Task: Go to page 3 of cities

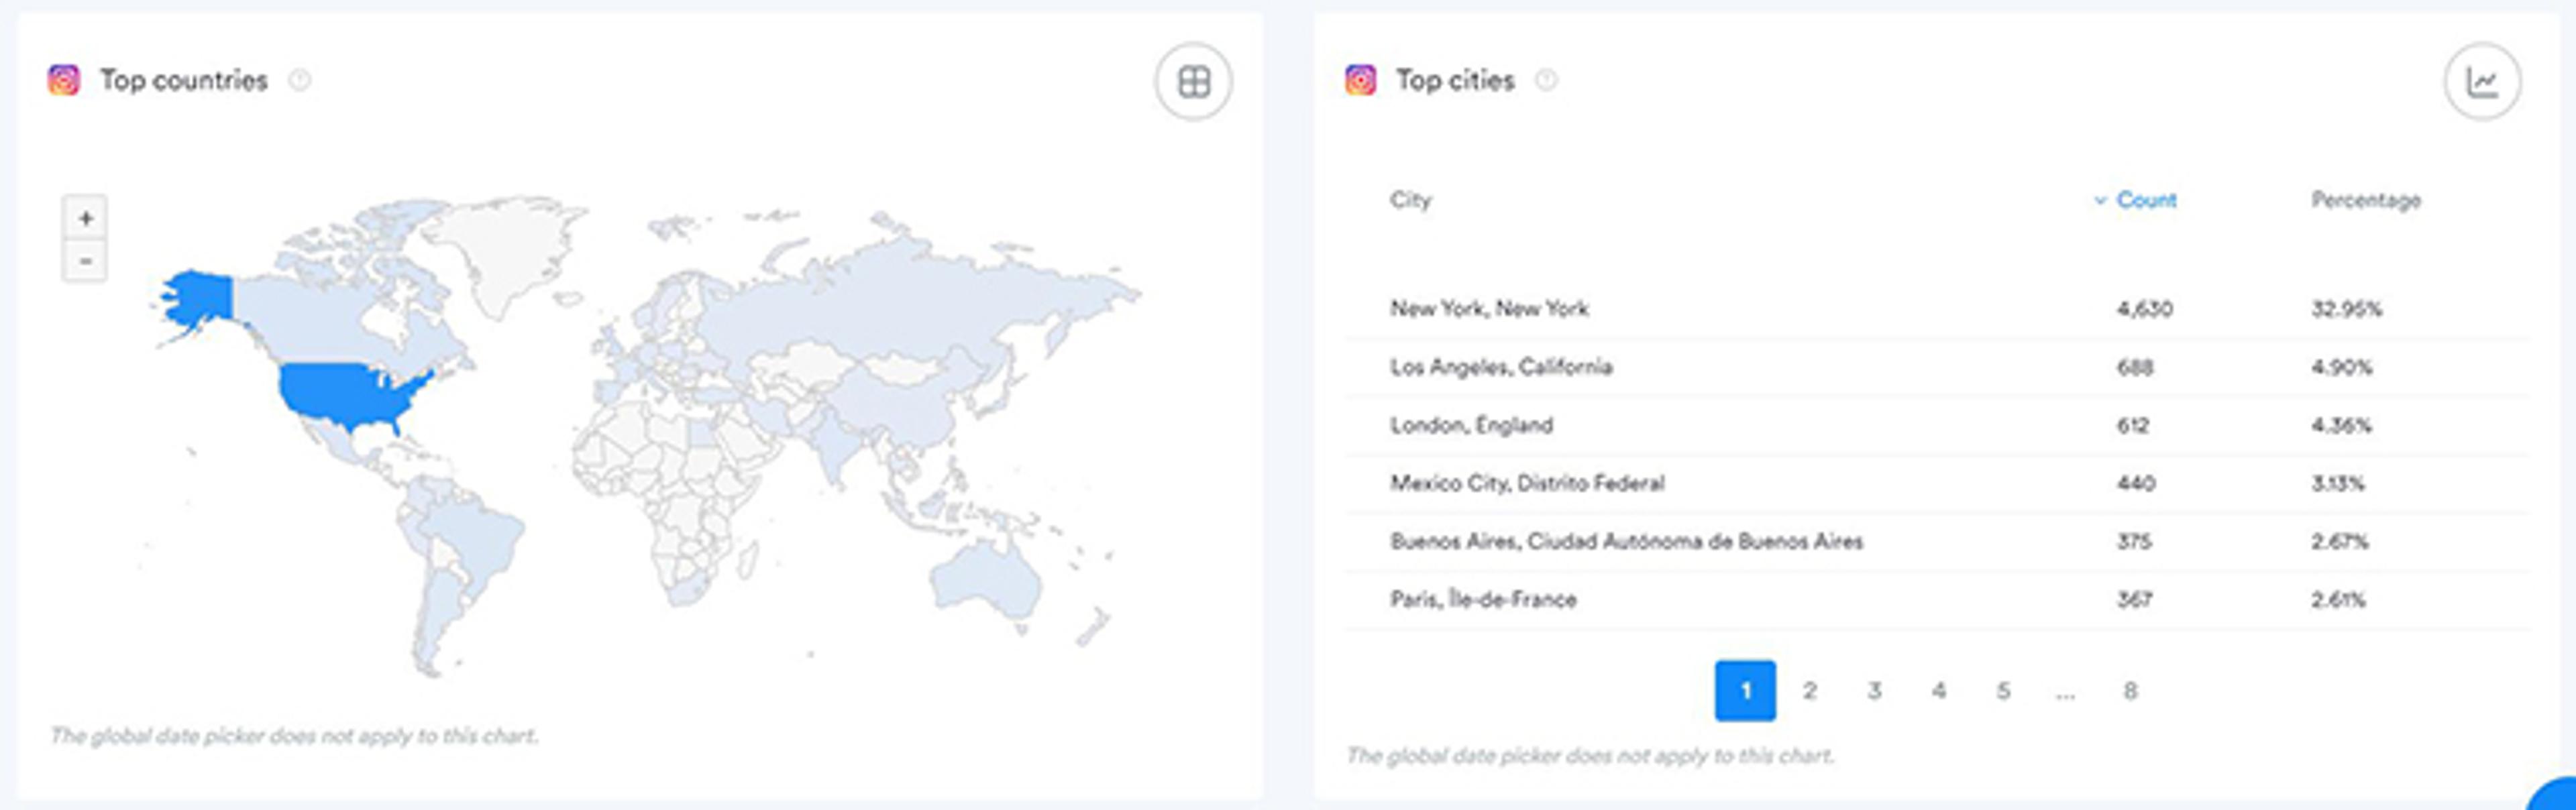Action: [x=1874, y=690]
